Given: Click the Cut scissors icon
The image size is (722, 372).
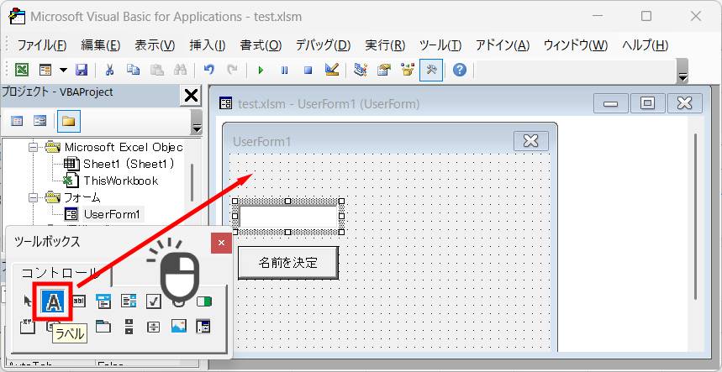Looking at the screenshot, I should click(109, 70).
